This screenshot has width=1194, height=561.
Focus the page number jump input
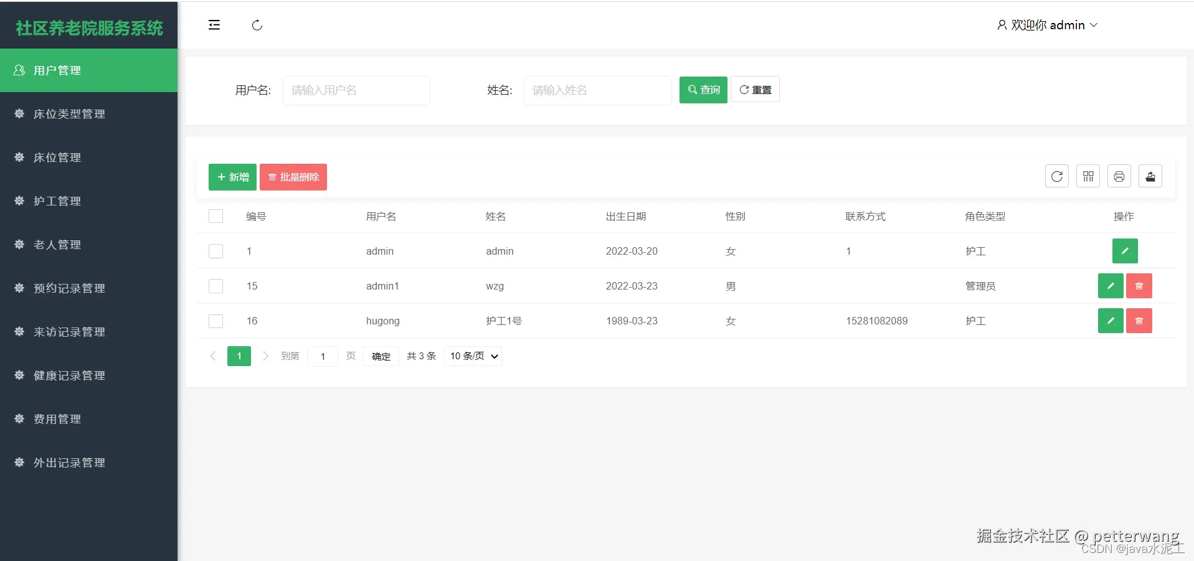click(323, 356)
